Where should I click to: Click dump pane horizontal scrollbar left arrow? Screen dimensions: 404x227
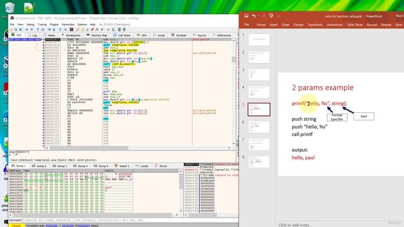click(x=11, y=214)
